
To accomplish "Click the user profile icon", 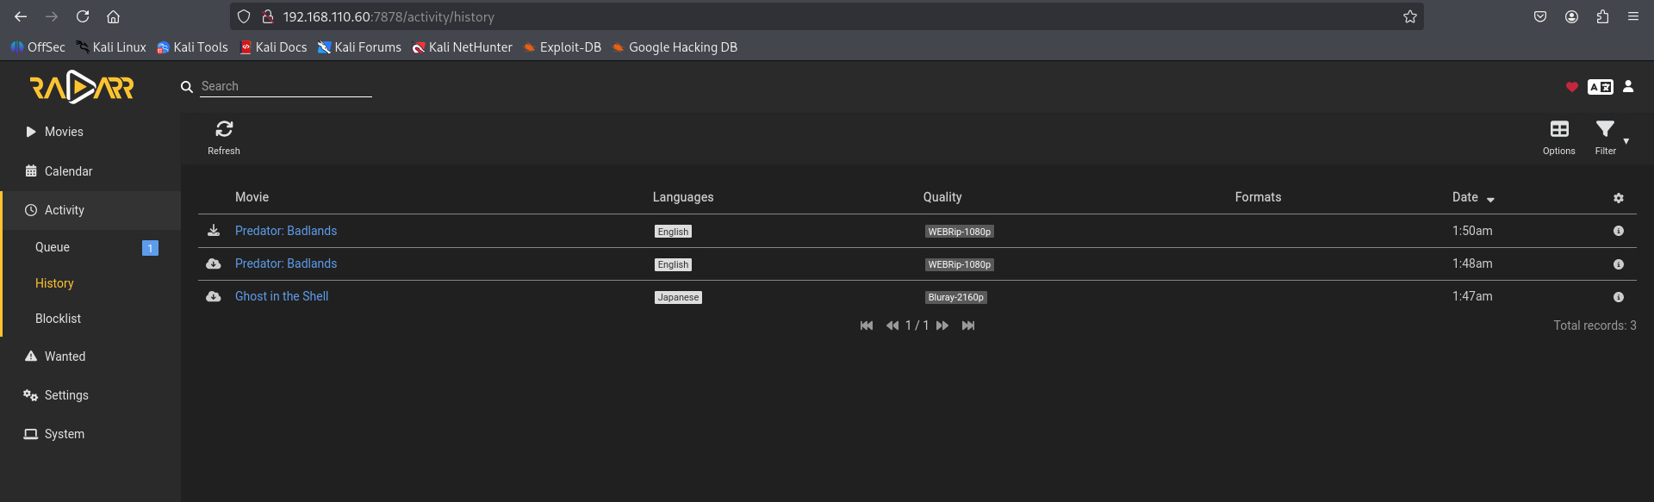I will click(x=1628, y=86).
